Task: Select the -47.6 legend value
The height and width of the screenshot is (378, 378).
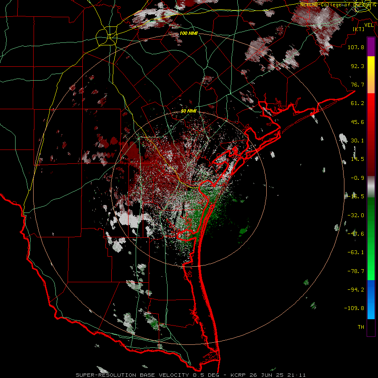Action: tap(356, 234)
